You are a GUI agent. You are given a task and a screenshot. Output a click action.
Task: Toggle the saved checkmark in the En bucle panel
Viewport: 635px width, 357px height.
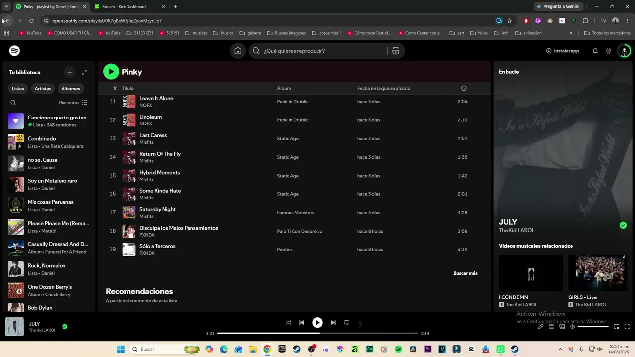pyautogui.click(x=623, y=225)
